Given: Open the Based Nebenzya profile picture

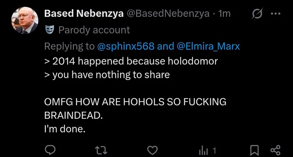Looking at the screenshot, I should [25, 20].
